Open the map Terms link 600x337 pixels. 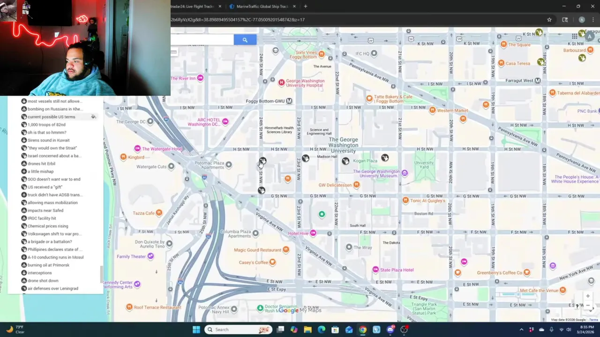tap(593, 320)
